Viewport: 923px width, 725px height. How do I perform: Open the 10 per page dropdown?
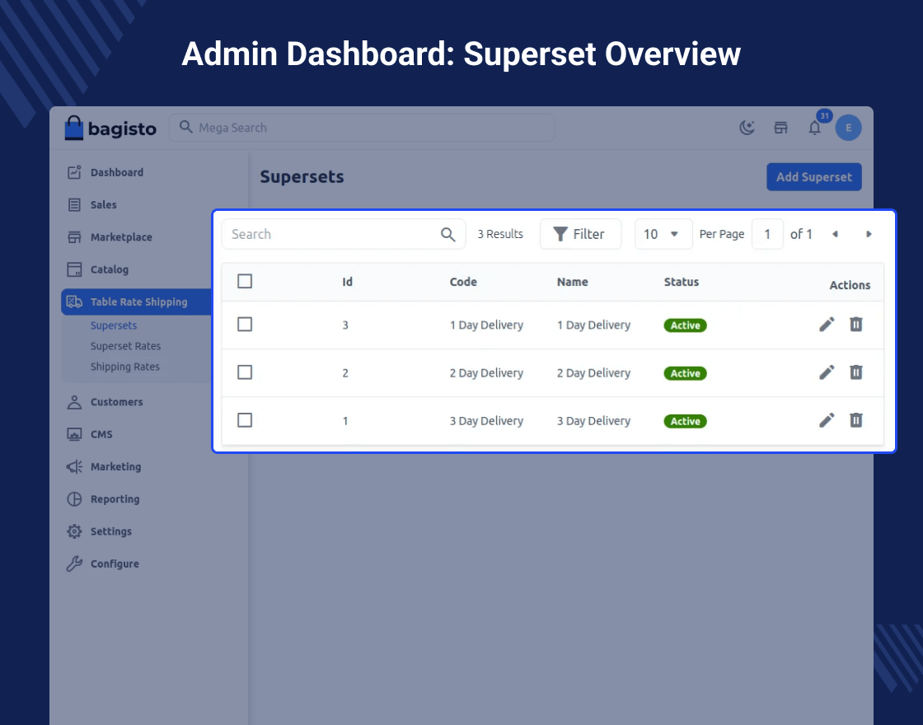[663, 234]
